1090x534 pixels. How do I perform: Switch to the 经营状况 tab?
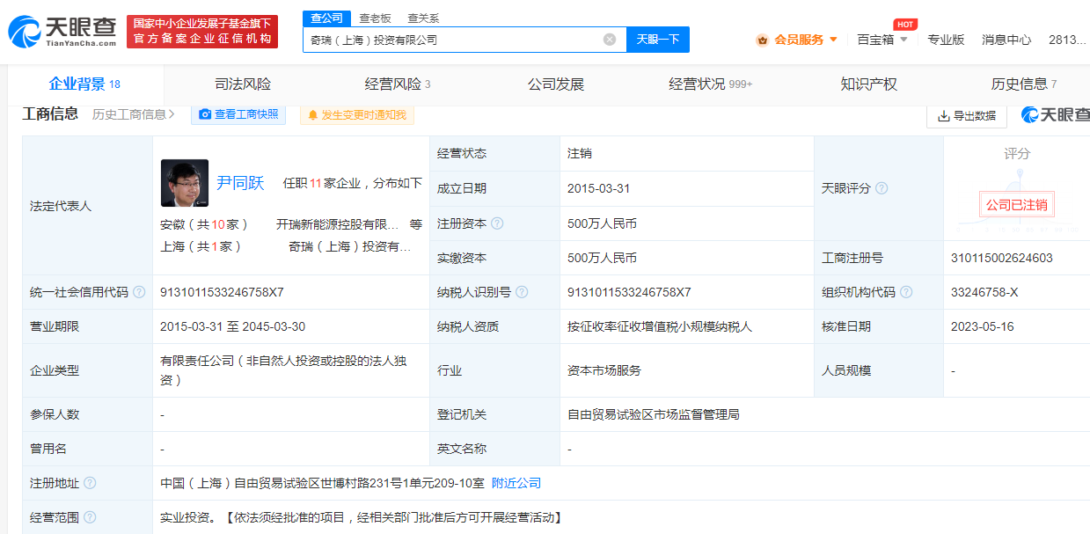pyautogui.click(x=711, y=84)
